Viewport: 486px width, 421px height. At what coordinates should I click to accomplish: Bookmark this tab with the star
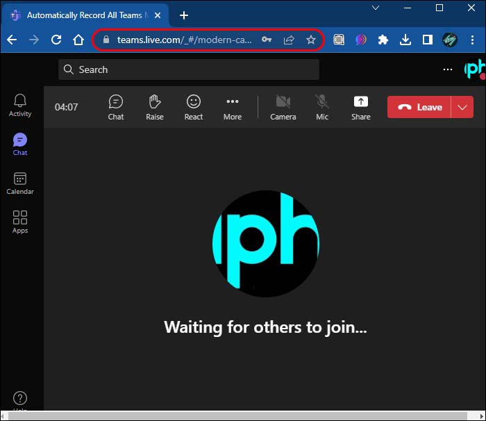coord(311,40)
